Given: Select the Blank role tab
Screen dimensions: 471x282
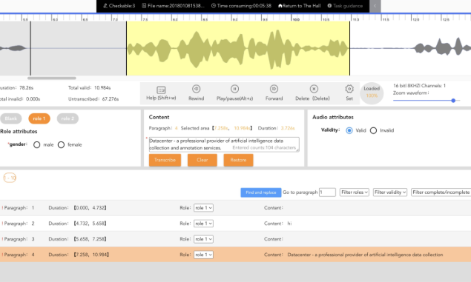Looking at the screenshot, I should tap(11, 118).
